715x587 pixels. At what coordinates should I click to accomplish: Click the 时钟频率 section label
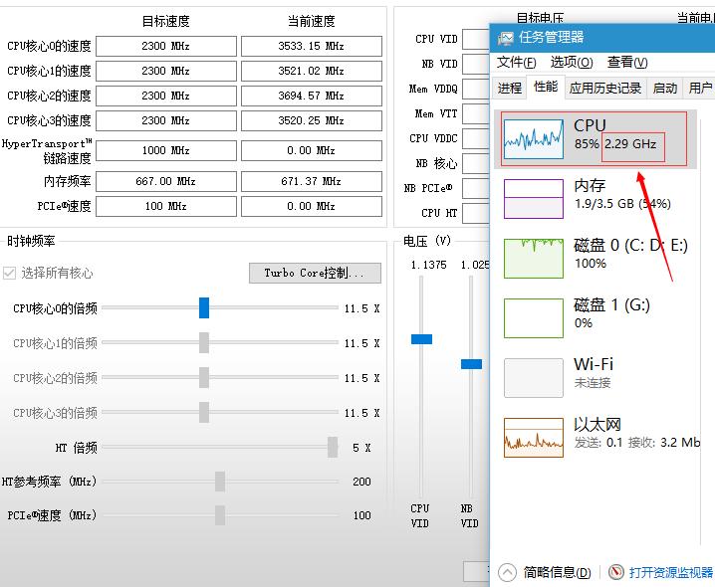pyautogui.click(x=31, y=241)
